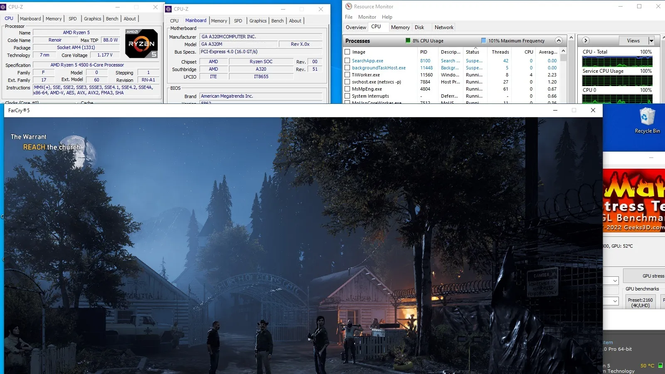The width and height of the screenshot is (665, 374).
Task: Click the GA A320M model field
Action: click(x=238, y=44)
